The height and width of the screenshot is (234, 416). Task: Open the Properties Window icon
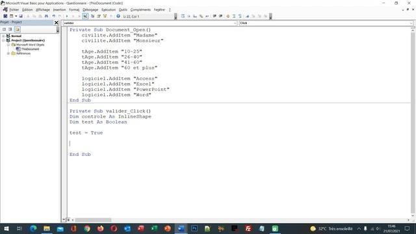(x=99, y=16)
